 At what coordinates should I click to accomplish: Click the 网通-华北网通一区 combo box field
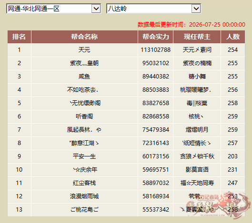[54, 9]
